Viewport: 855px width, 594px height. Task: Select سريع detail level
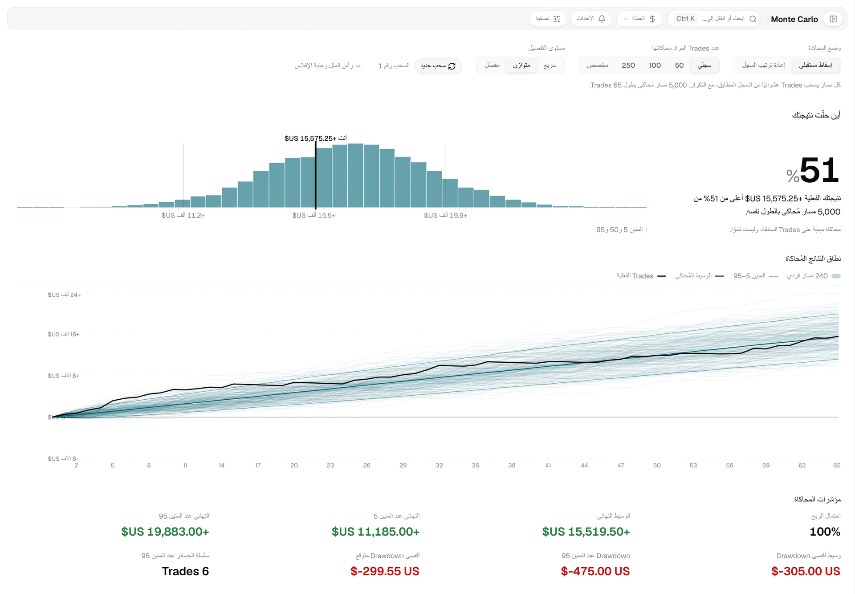[550, 66]
